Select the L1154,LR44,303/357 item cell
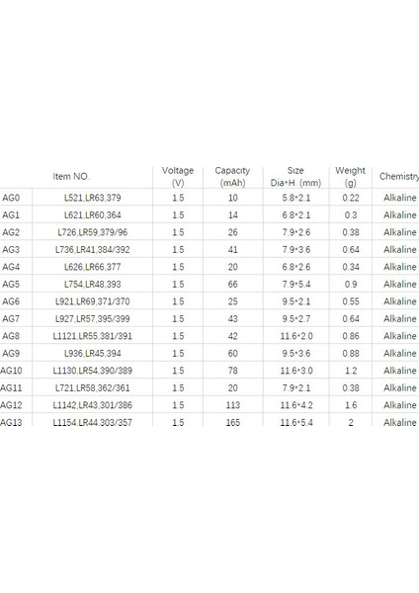Image resolution: width=419 pixels, height=593 pixels. (x=93, y=422)
